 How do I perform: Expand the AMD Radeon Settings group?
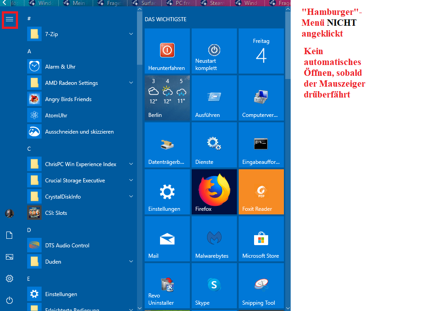pos(131,83)
